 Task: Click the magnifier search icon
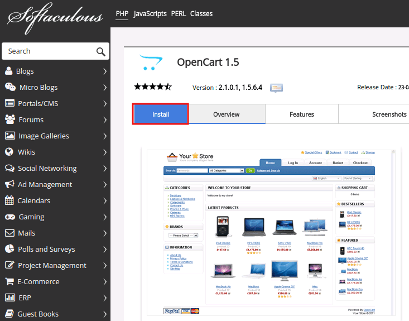coord(100,52)
